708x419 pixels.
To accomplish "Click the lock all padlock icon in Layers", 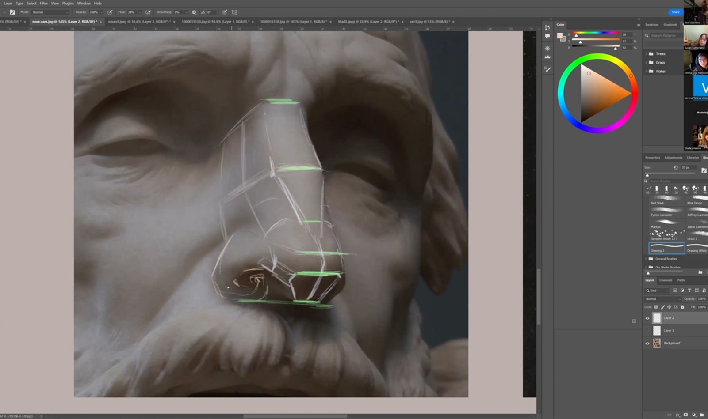I will coord(682,307).
